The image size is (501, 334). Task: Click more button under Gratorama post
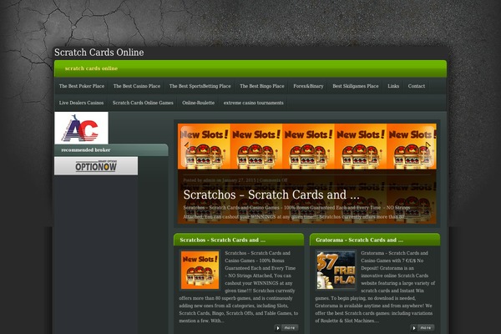(x=423, y=328)
